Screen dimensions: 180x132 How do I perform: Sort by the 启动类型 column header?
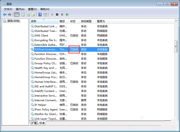[88, 21]
